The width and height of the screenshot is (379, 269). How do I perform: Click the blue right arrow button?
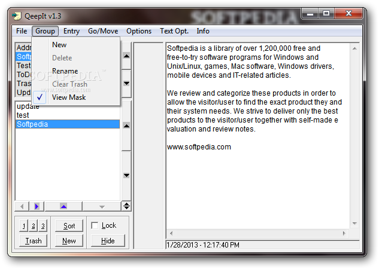pyautogui.click(x=37, y=206)
